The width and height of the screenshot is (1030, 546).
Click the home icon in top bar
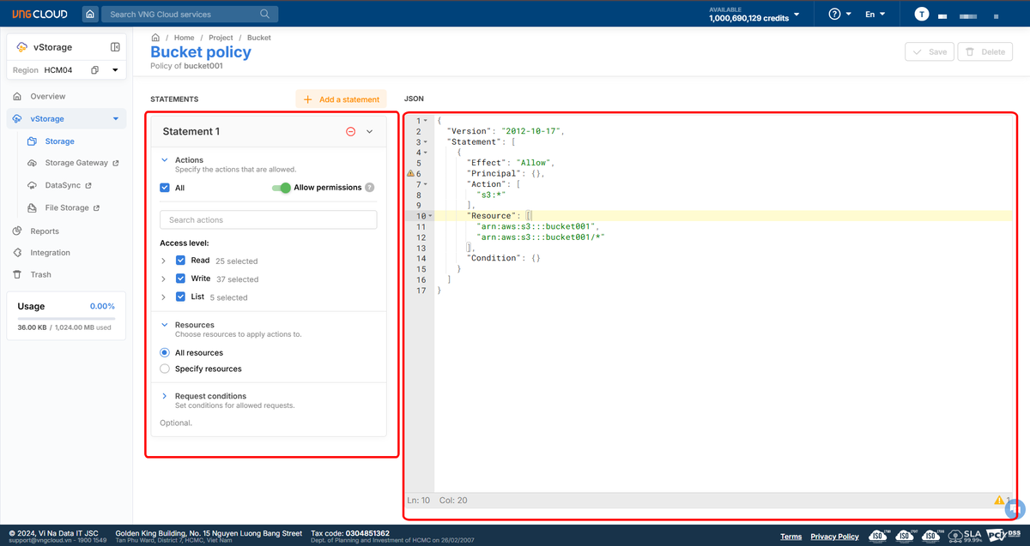click(90, 14)
